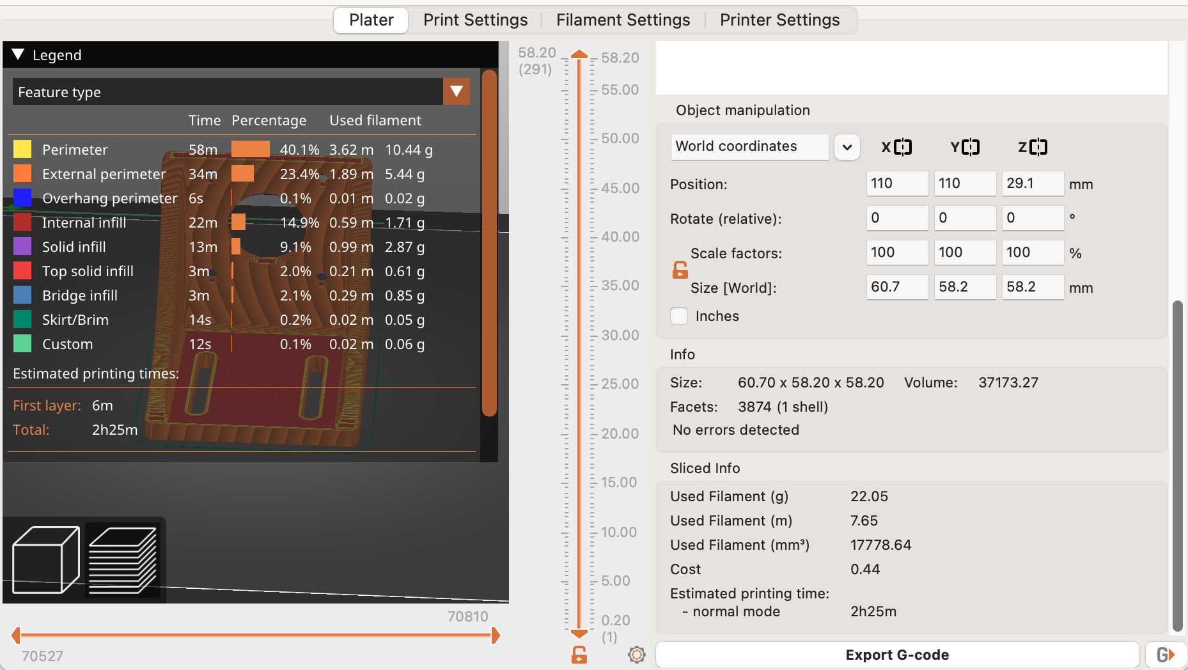Click the Export G-code button

pyautogui.click(x=897, y=654)
